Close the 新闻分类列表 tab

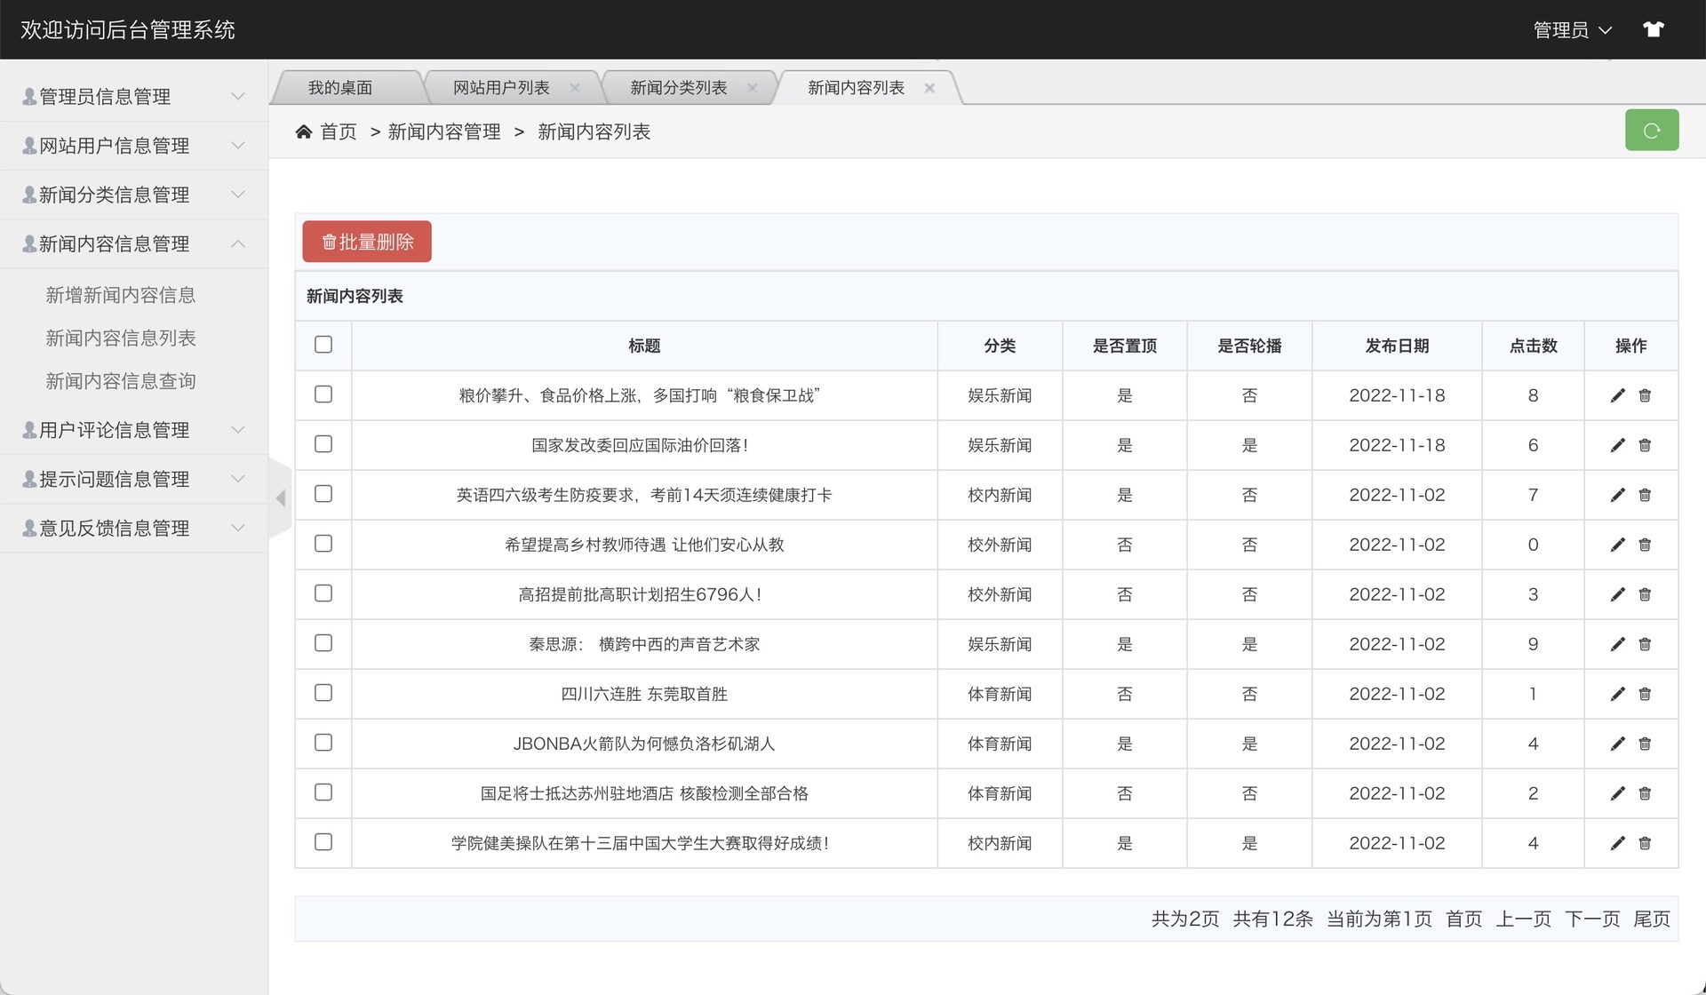(752, 87)
